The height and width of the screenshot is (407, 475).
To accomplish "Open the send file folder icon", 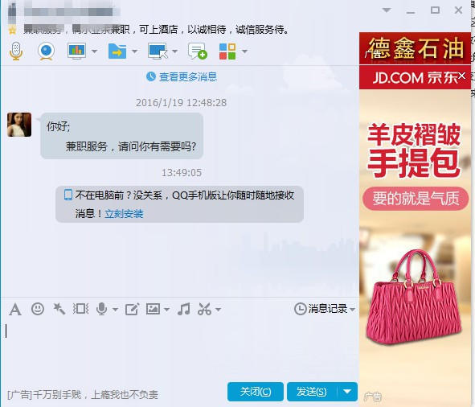I will (117, 51).
